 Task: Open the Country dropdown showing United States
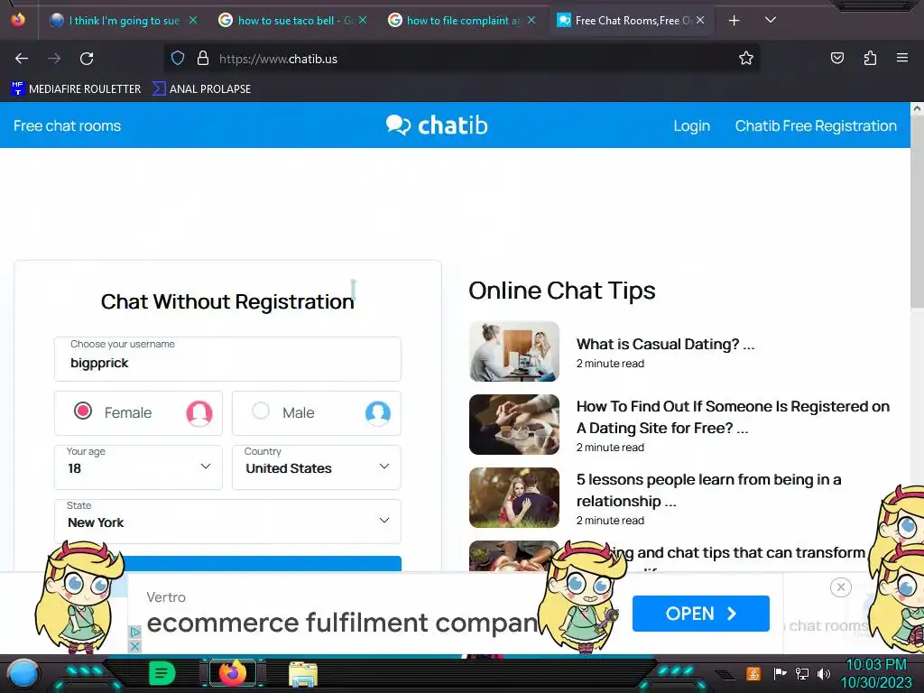coord(317,467)
